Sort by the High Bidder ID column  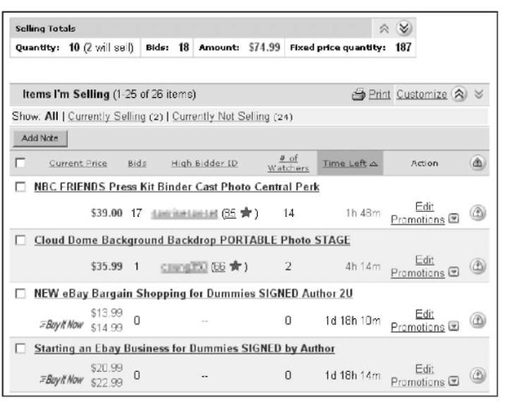(x=204, y=163)
